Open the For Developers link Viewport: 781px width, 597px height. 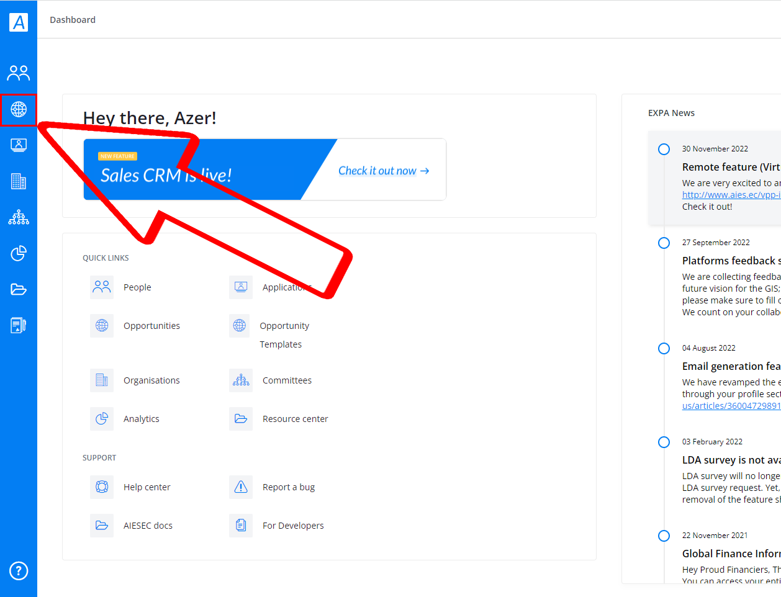[x=293, y=526]
